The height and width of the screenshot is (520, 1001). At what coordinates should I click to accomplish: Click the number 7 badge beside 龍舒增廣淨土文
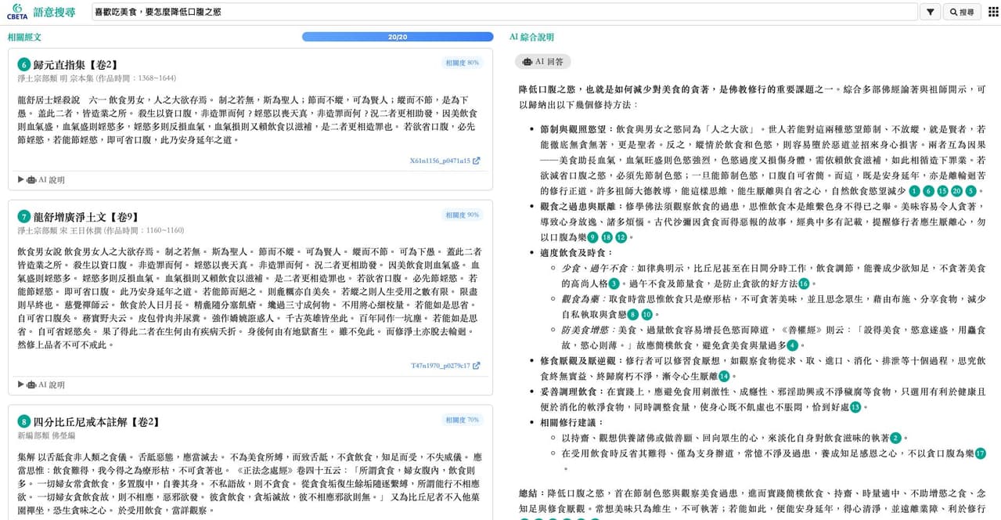pyautogui.click(x=23, y=216)
